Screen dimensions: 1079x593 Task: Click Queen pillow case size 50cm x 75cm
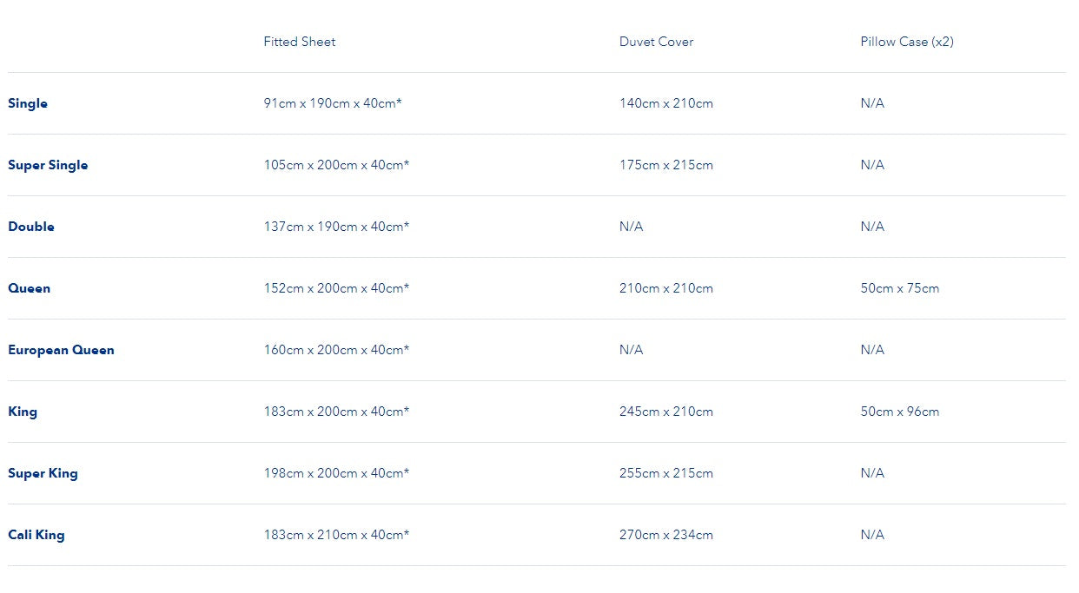pyautogui.click(x=899, y=288)
